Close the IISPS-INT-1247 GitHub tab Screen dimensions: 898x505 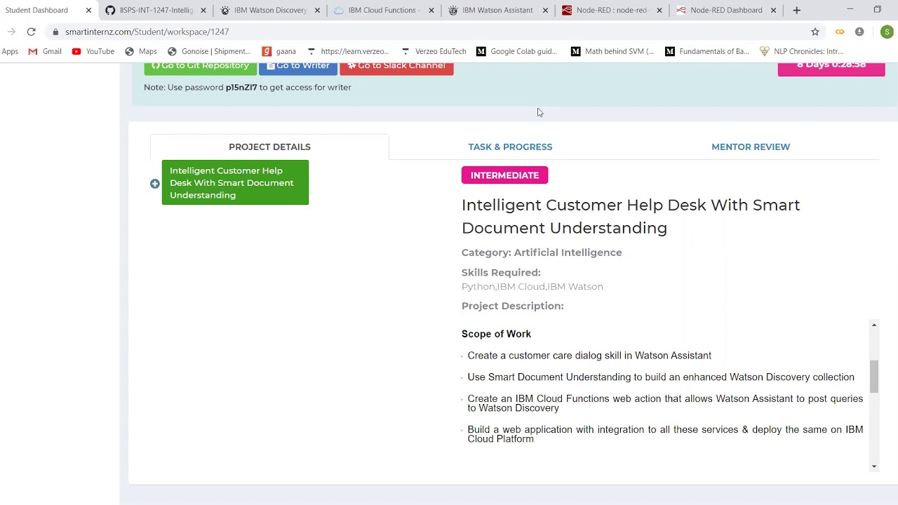pyautogui.click(x=203, y=11)
